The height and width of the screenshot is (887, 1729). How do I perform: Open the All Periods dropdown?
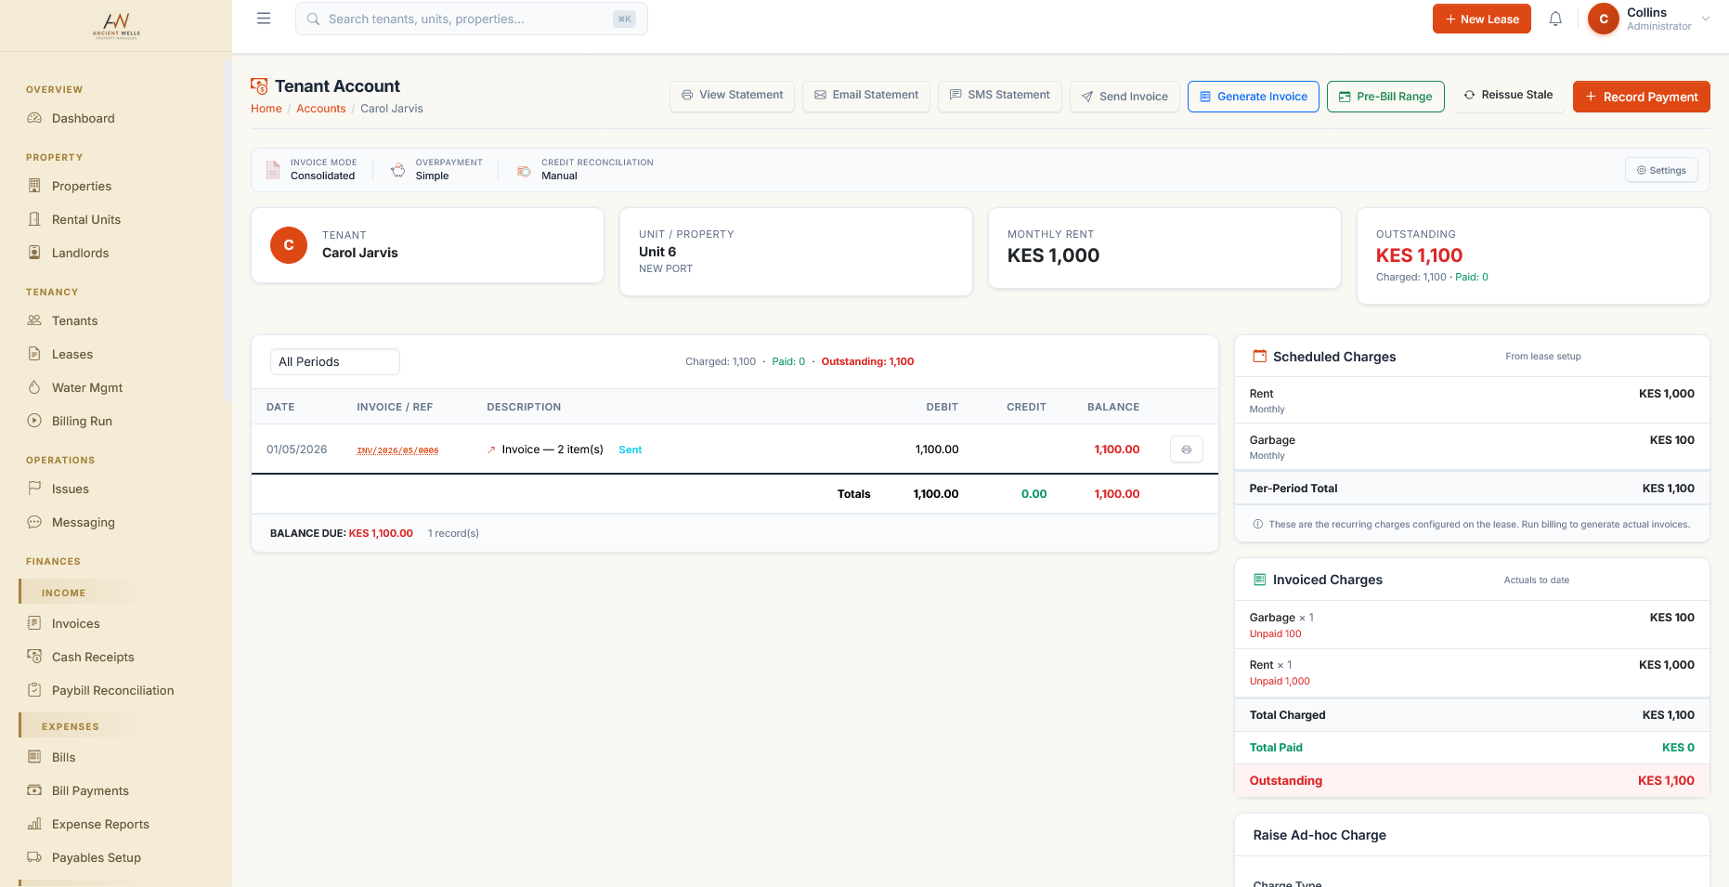[x=334, y=362]
